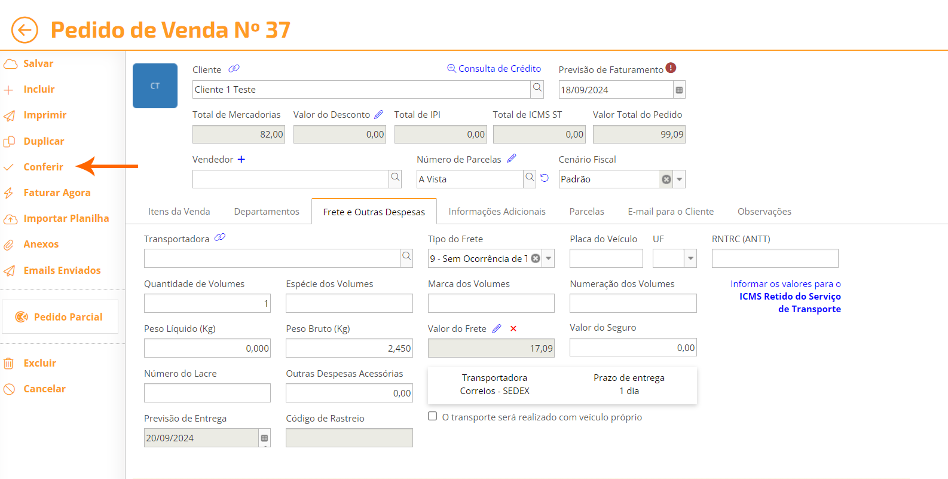Expand the Cenário Fiscal dropdown
The width and height of the screenshot is (948, 479).
680,179
